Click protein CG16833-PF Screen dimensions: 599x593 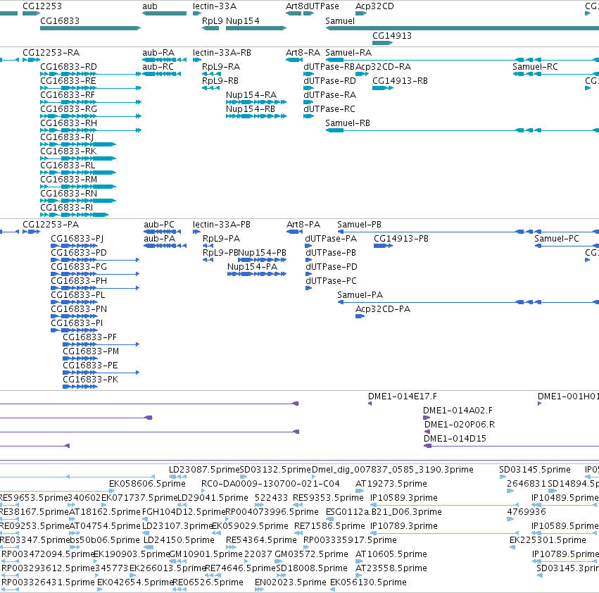pyautogui.click(x=90, y=337)
